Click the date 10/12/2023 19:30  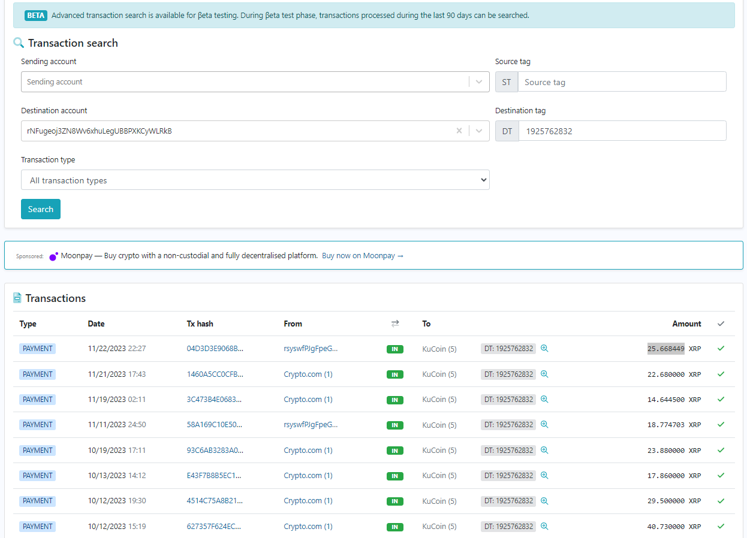117,501
